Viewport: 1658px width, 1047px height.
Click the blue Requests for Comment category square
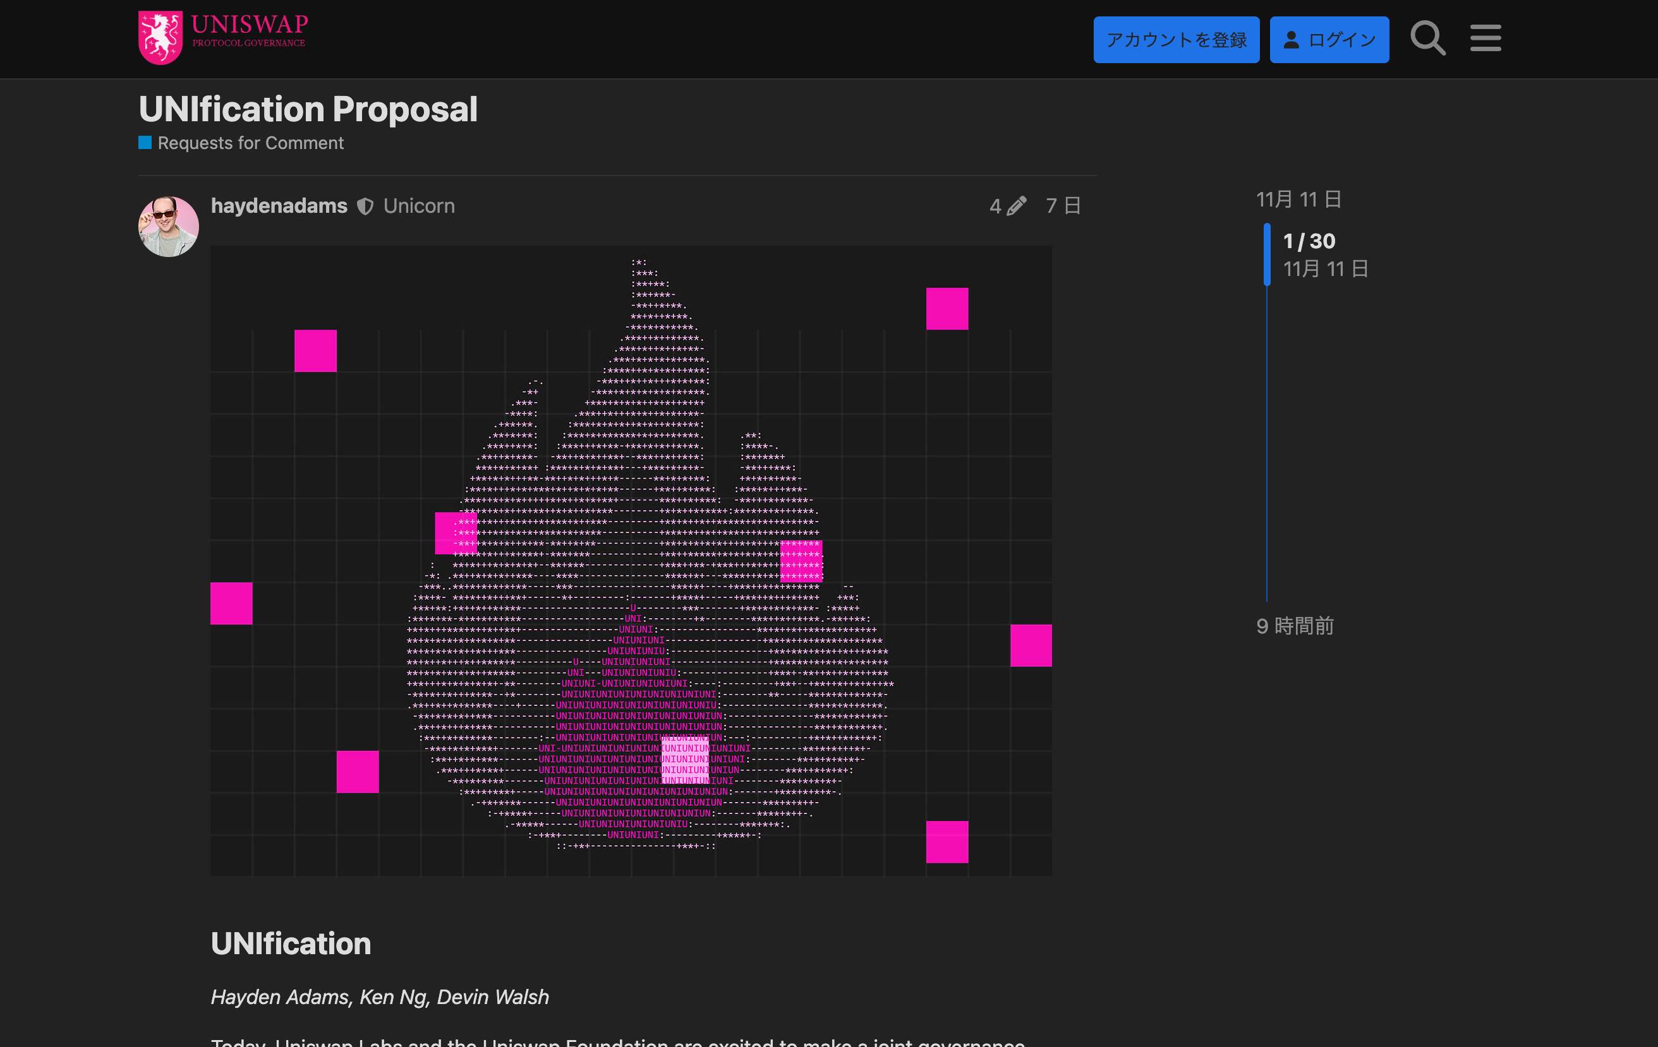(x=145, y=142)
